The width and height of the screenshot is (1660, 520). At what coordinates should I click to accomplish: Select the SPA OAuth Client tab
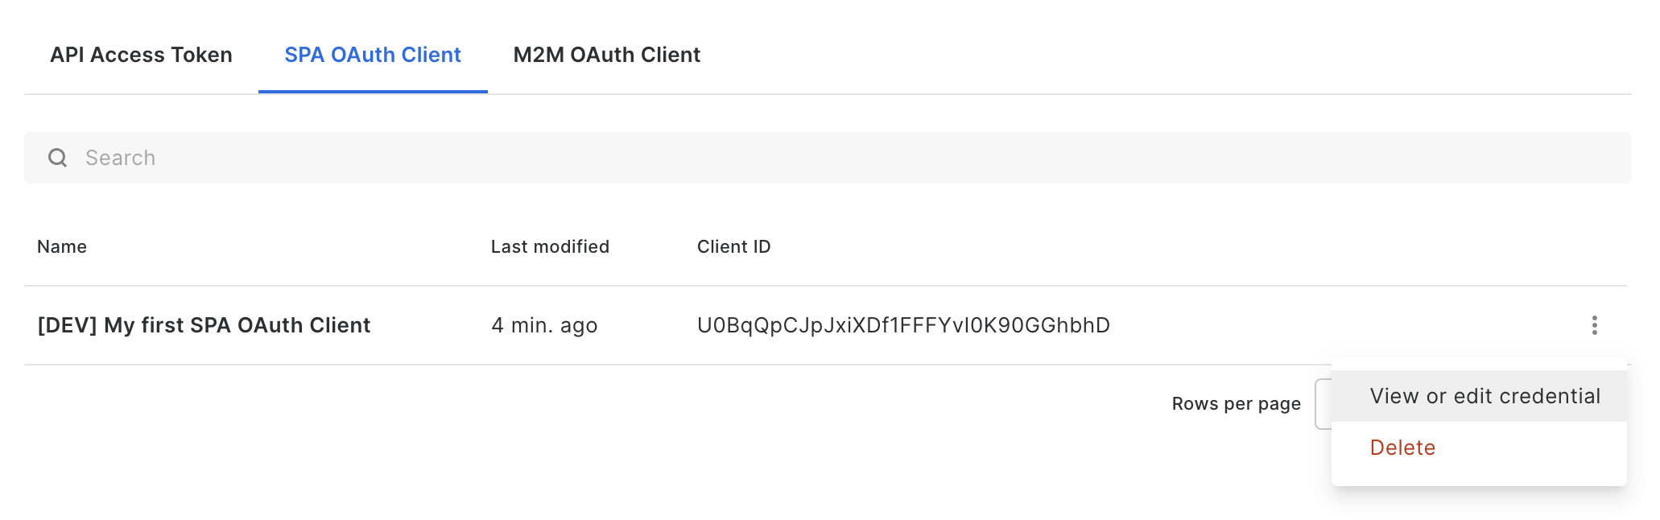(373, 55)
